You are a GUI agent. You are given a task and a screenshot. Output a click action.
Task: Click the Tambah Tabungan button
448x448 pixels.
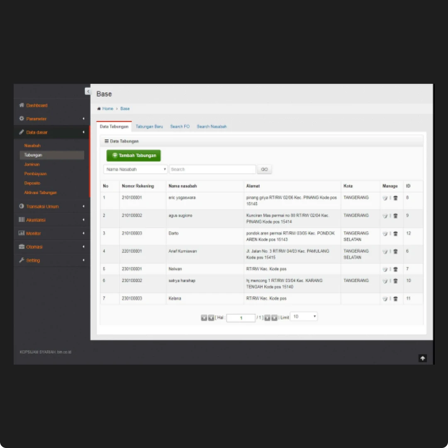134,155
